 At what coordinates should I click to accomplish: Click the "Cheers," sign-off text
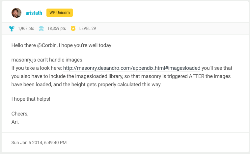pyautogui.click(x=20, y=114)
